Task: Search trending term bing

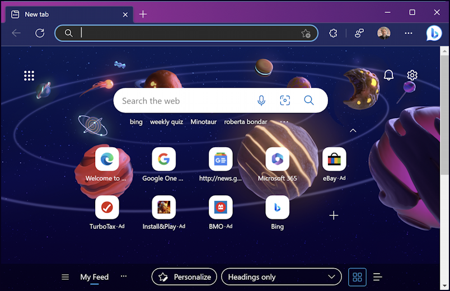Action: click(136, 122)
